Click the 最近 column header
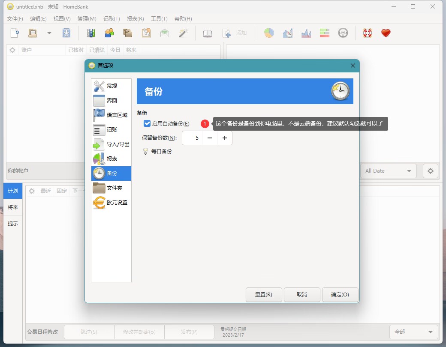 pos(46,191)
